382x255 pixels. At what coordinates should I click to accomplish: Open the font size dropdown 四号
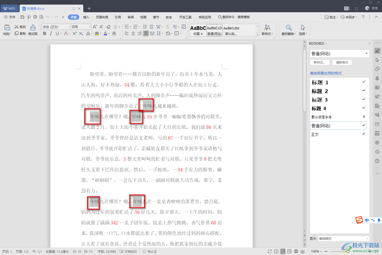[x=89, y=27]
